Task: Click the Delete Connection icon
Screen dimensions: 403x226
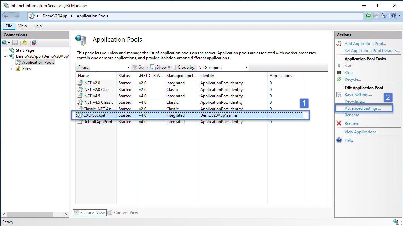Action: point(34,43)
